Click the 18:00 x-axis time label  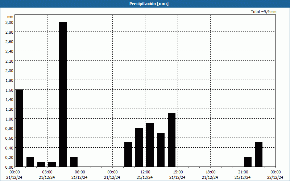point(211,172)
